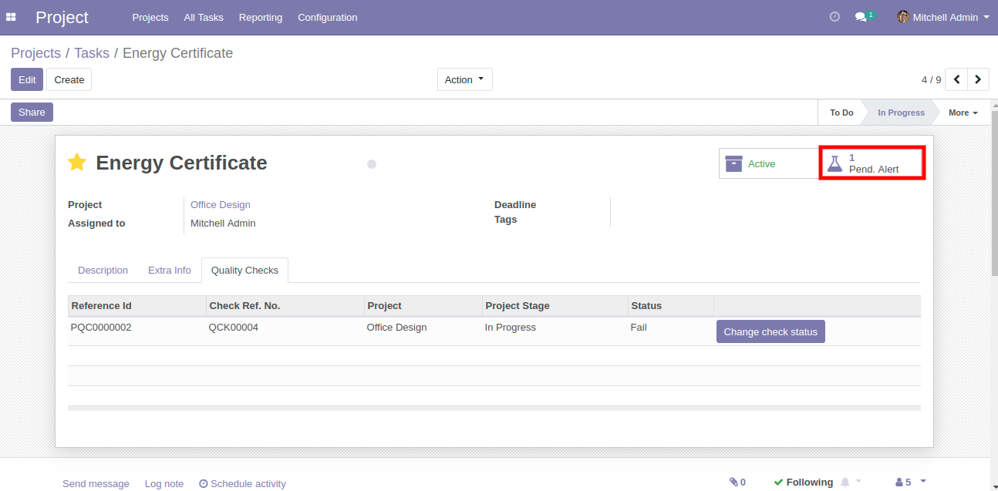Set the stage to To Do
Viewport: 998px width, 491px height.
tap(841, 113)
